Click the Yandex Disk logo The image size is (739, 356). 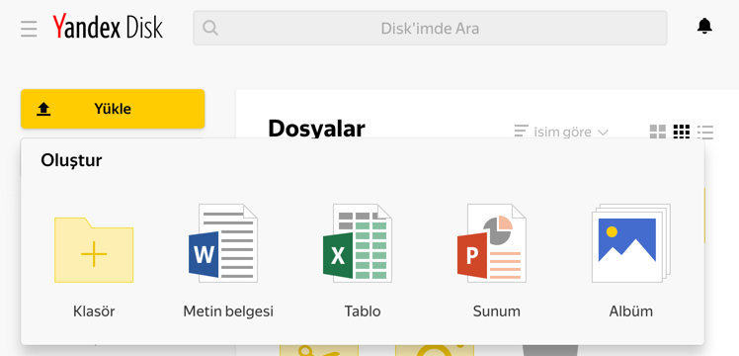pyautogui.click(x=108, y=27)
